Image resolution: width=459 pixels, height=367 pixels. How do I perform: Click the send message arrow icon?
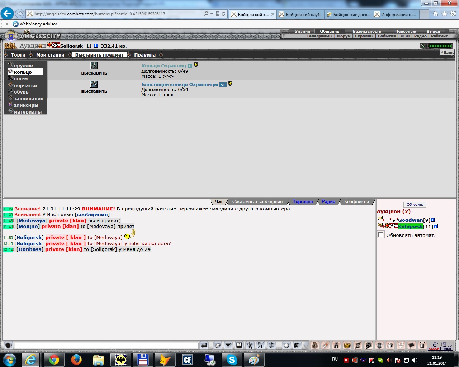pos(204,345)
